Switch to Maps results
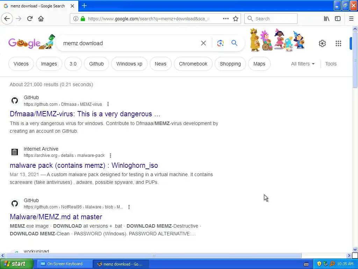 [259, 64]
